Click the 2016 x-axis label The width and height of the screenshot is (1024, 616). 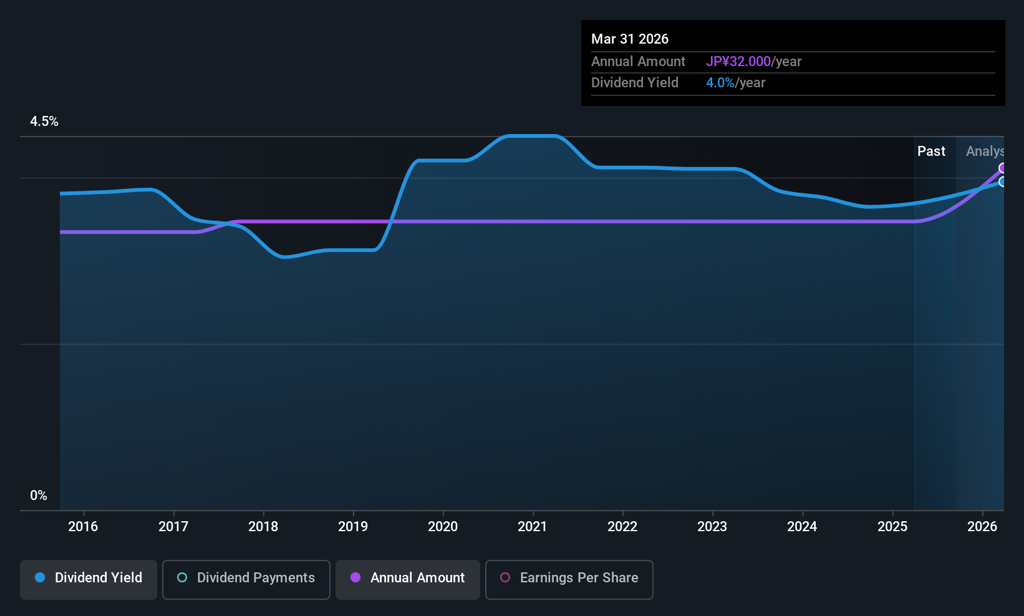pyautogui.click(x=83, y=526)
